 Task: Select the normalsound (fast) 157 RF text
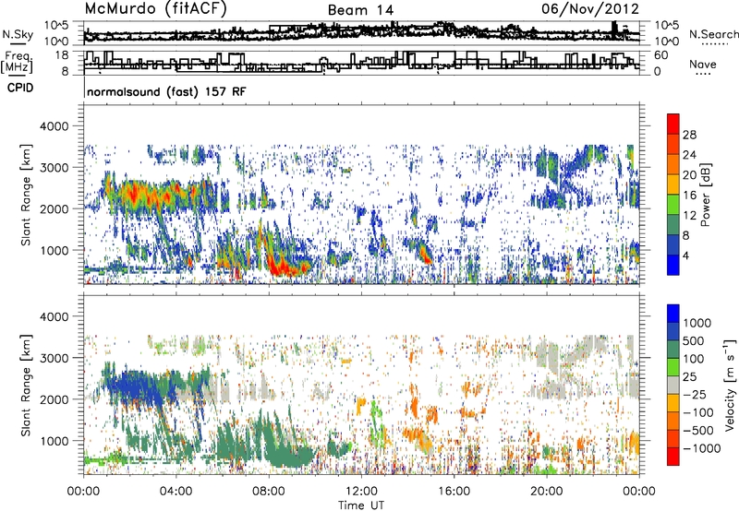pos(166,91)
